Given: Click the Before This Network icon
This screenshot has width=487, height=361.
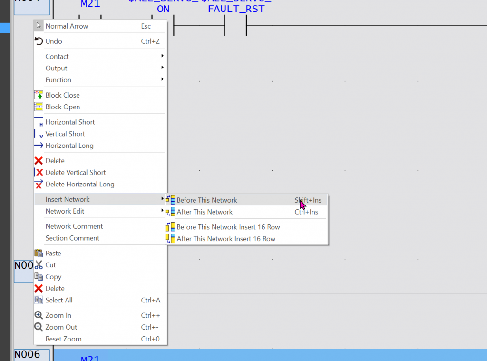Looking at the screenshot, I should click(x=170, y=200).
